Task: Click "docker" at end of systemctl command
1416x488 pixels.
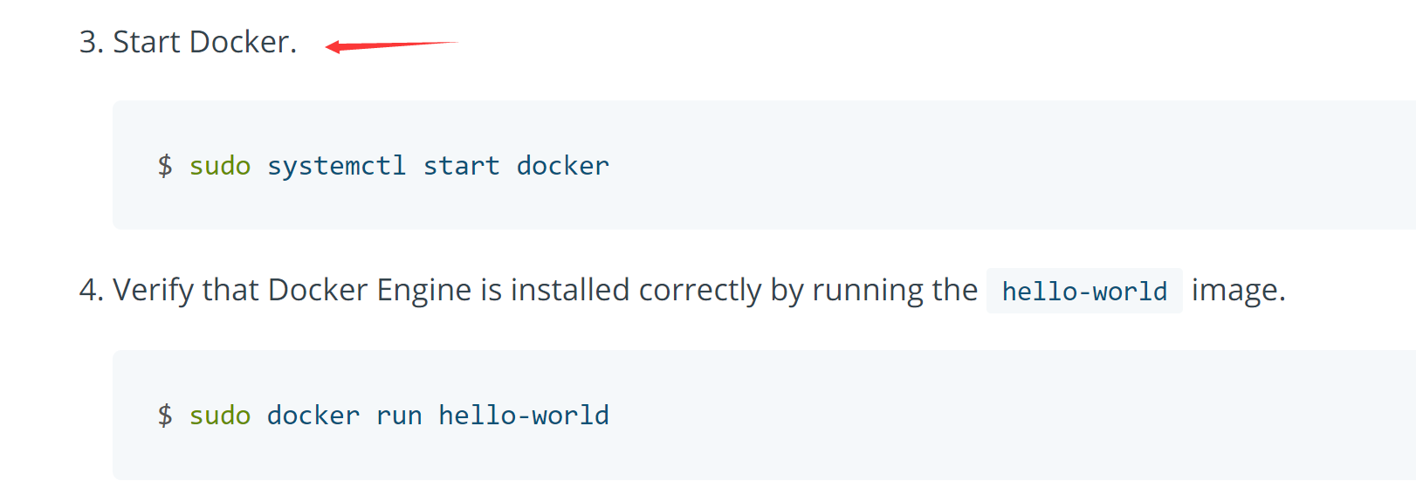Action: tap(563, 166)
